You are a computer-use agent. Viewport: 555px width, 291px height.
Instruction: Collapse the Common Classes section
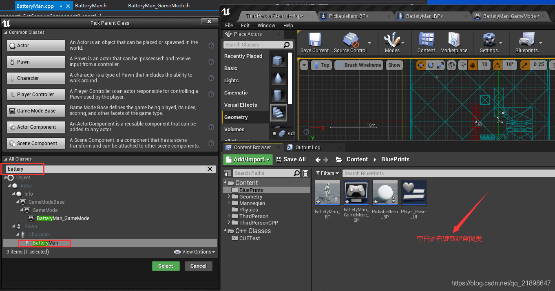(5, 32)
